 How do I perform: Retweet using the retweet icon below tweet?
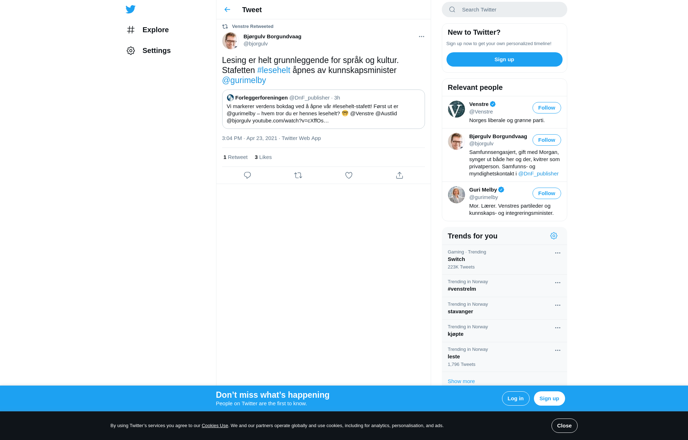298,175
